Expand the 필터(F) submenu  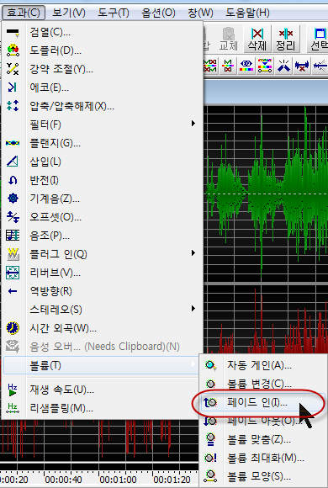click(x=103, y=125)
